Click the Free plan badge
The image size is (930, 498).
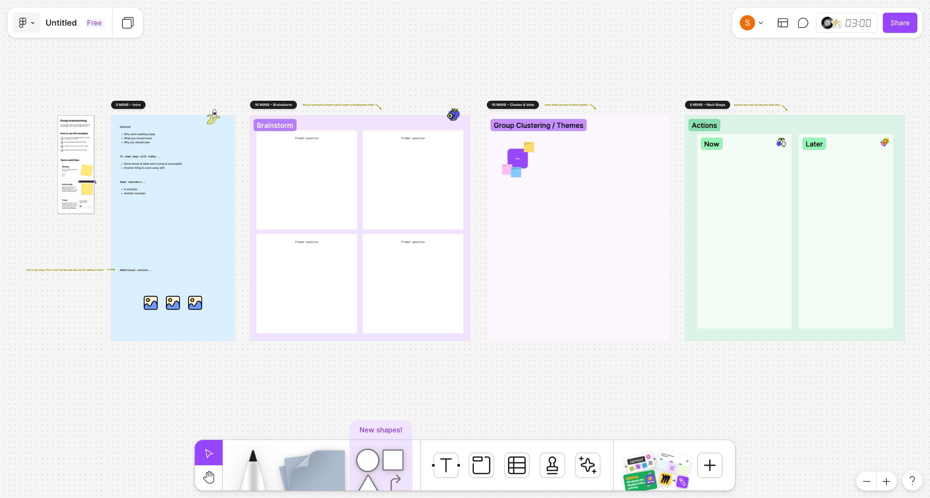94,23
